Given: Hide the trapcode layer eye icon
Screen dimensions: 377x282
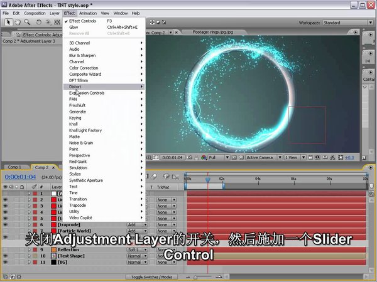Looking at the screenshot, I should pyautogui.click(x=5, y=225).
